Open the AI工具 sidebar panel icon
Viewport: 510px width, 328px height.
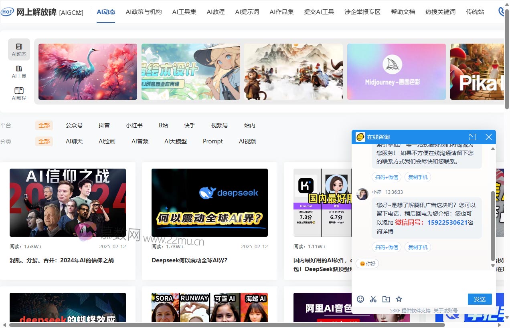[x=18, y=71]
